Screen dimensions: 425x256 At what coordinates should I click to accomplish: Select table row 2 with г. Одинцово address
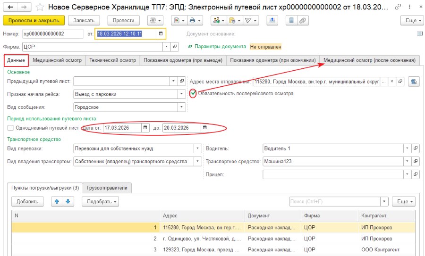[x=213, y=239]
